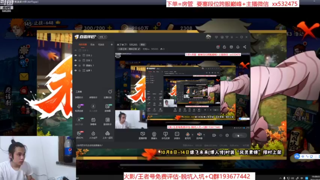Toggle visibility of the 全屏 1 layer
The height and width of the screenshot is (180, 320).
76,70
